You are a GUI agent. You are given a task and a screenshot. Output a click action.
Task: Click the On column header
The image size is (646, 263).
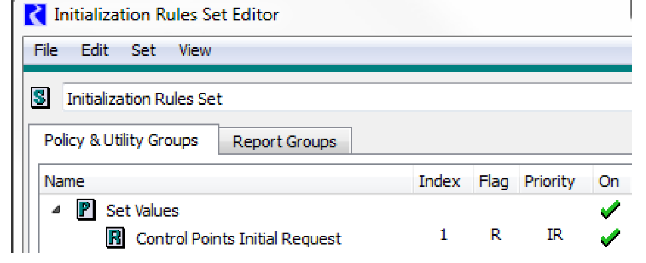608,182
